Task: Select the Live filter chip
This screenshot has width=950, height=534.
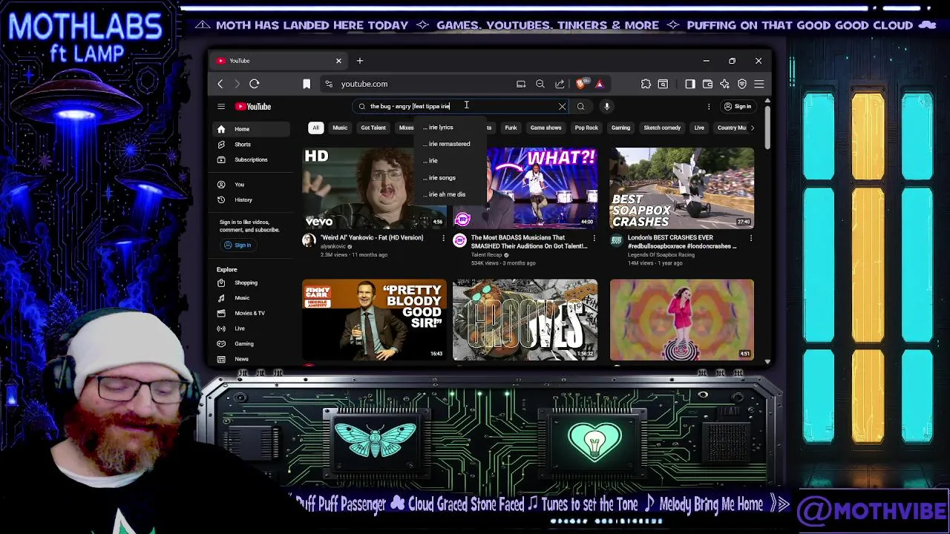Action: tap(699, 128)
